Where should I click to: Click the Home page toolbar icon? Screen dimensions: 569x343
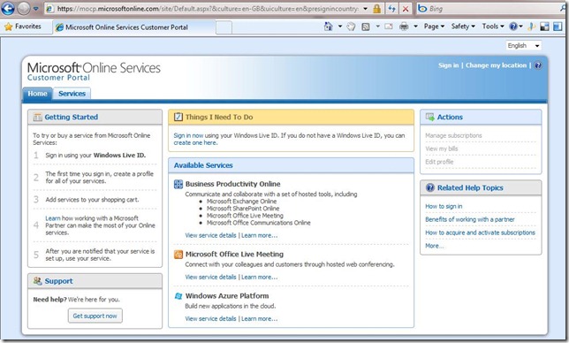[328, 27]
